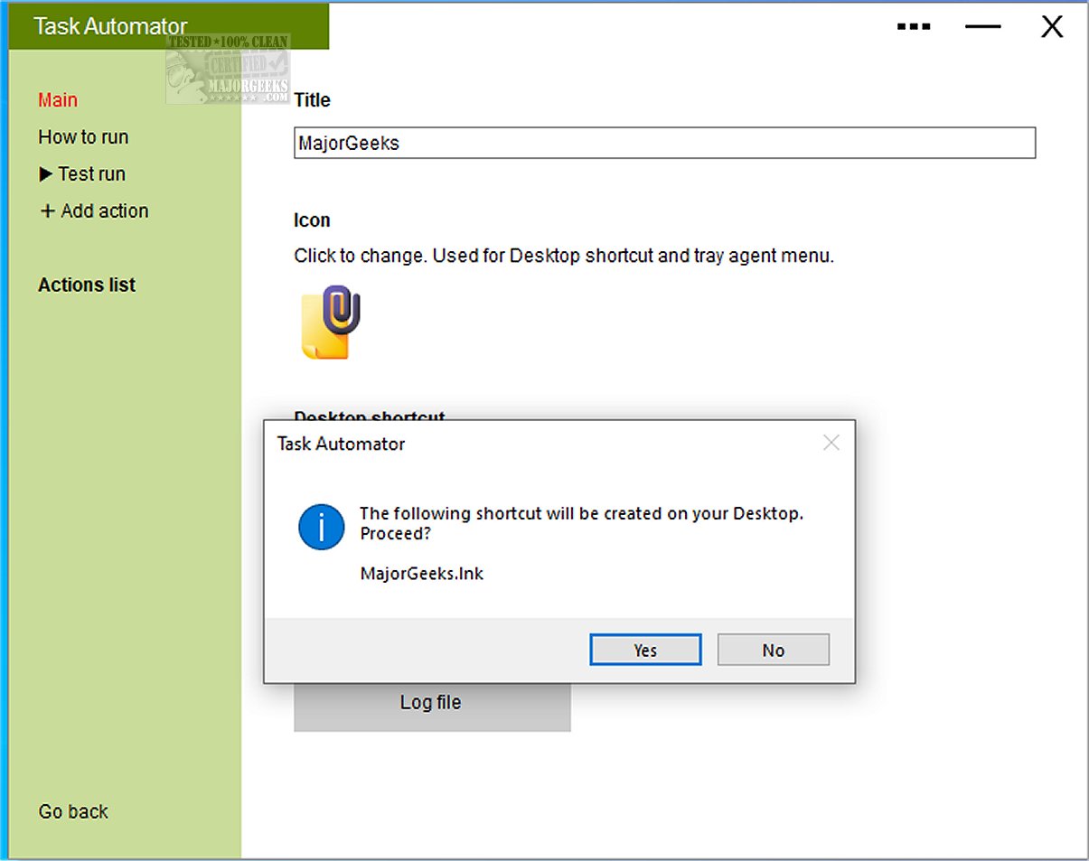The height and width of the screenshot is (861, 1089).
Task: Open the Log file button
Action: pos(432,703)
